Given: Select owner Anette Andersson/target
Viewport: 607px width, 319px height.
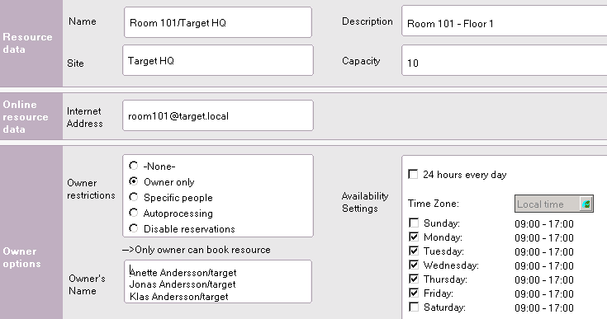Looking at the screenshot, I should pos(183,273).
